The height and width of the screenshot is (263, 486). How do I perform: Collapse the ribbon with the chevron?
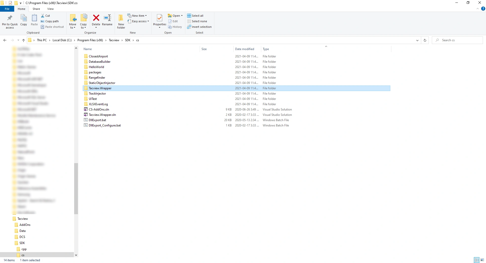[478, 9]
